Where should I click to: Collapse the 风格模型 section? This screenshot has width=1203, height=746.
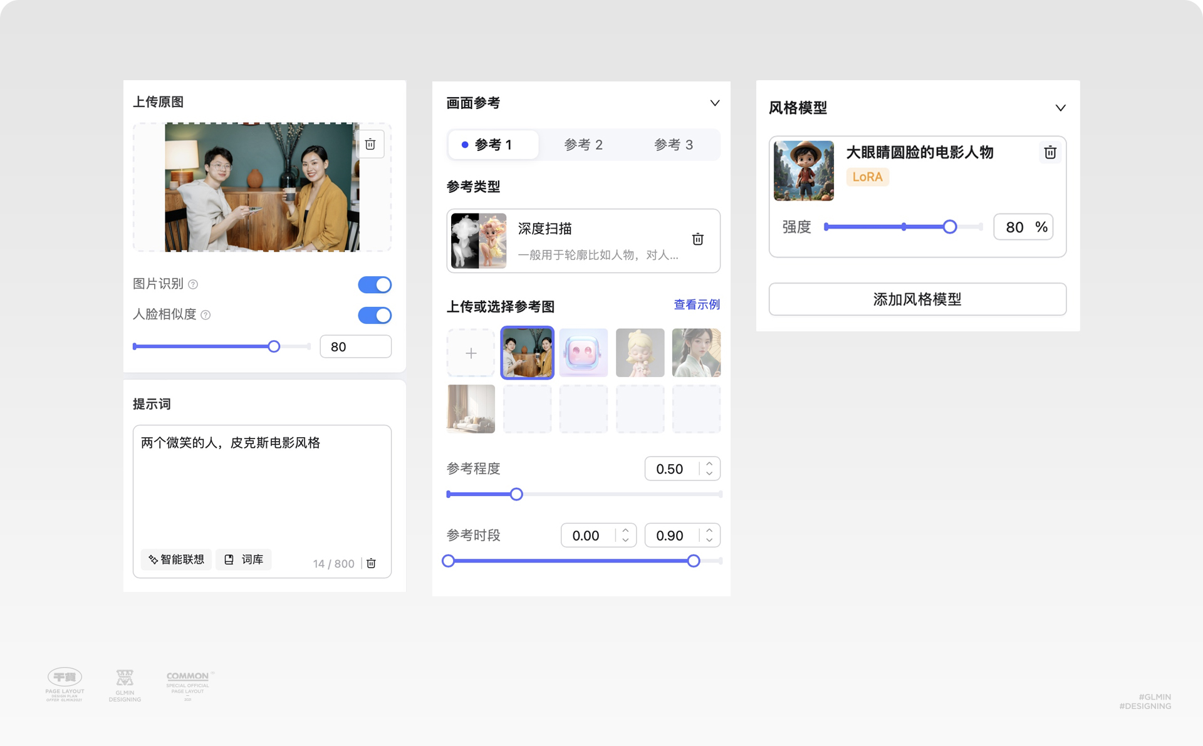coord(1060,108)
